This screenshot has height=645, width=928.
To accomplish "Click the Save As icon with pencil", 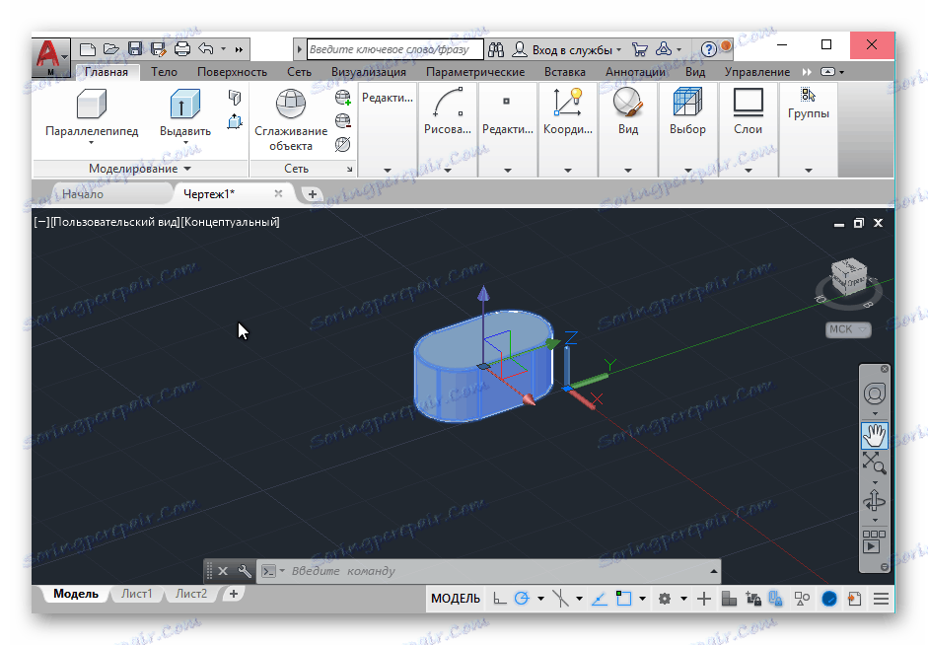I will (158, 49).
